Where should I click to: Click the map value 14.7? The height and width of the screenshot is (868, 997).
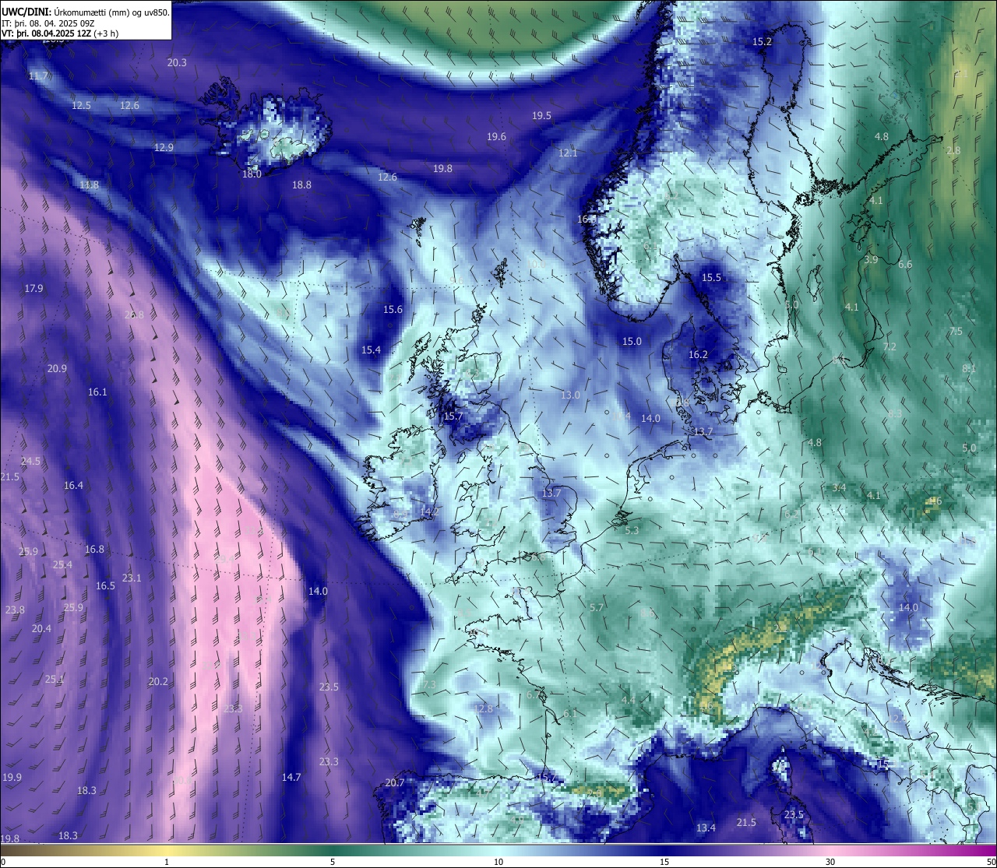tap(291, 777)
